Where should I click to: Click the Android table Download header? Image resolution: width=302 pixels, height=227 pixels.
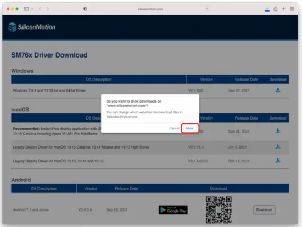pos(219,189)
